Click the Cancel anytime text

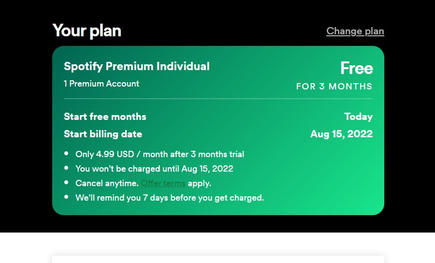coord(107,183)
